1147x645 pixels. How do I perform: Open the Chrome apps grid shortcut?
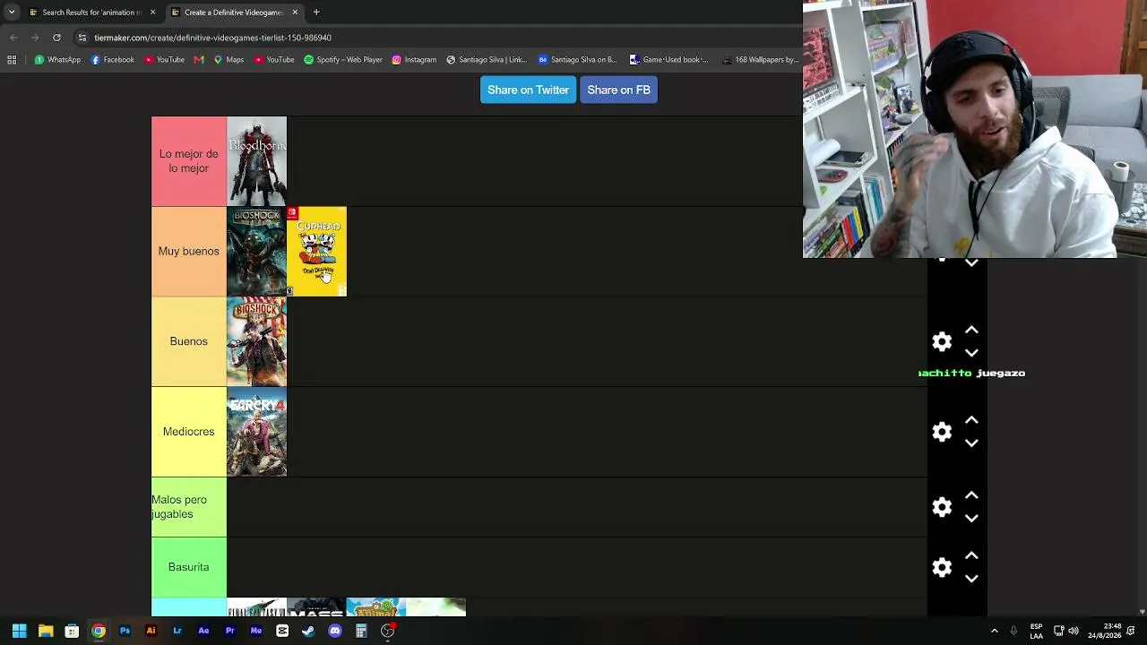(12, 60)
